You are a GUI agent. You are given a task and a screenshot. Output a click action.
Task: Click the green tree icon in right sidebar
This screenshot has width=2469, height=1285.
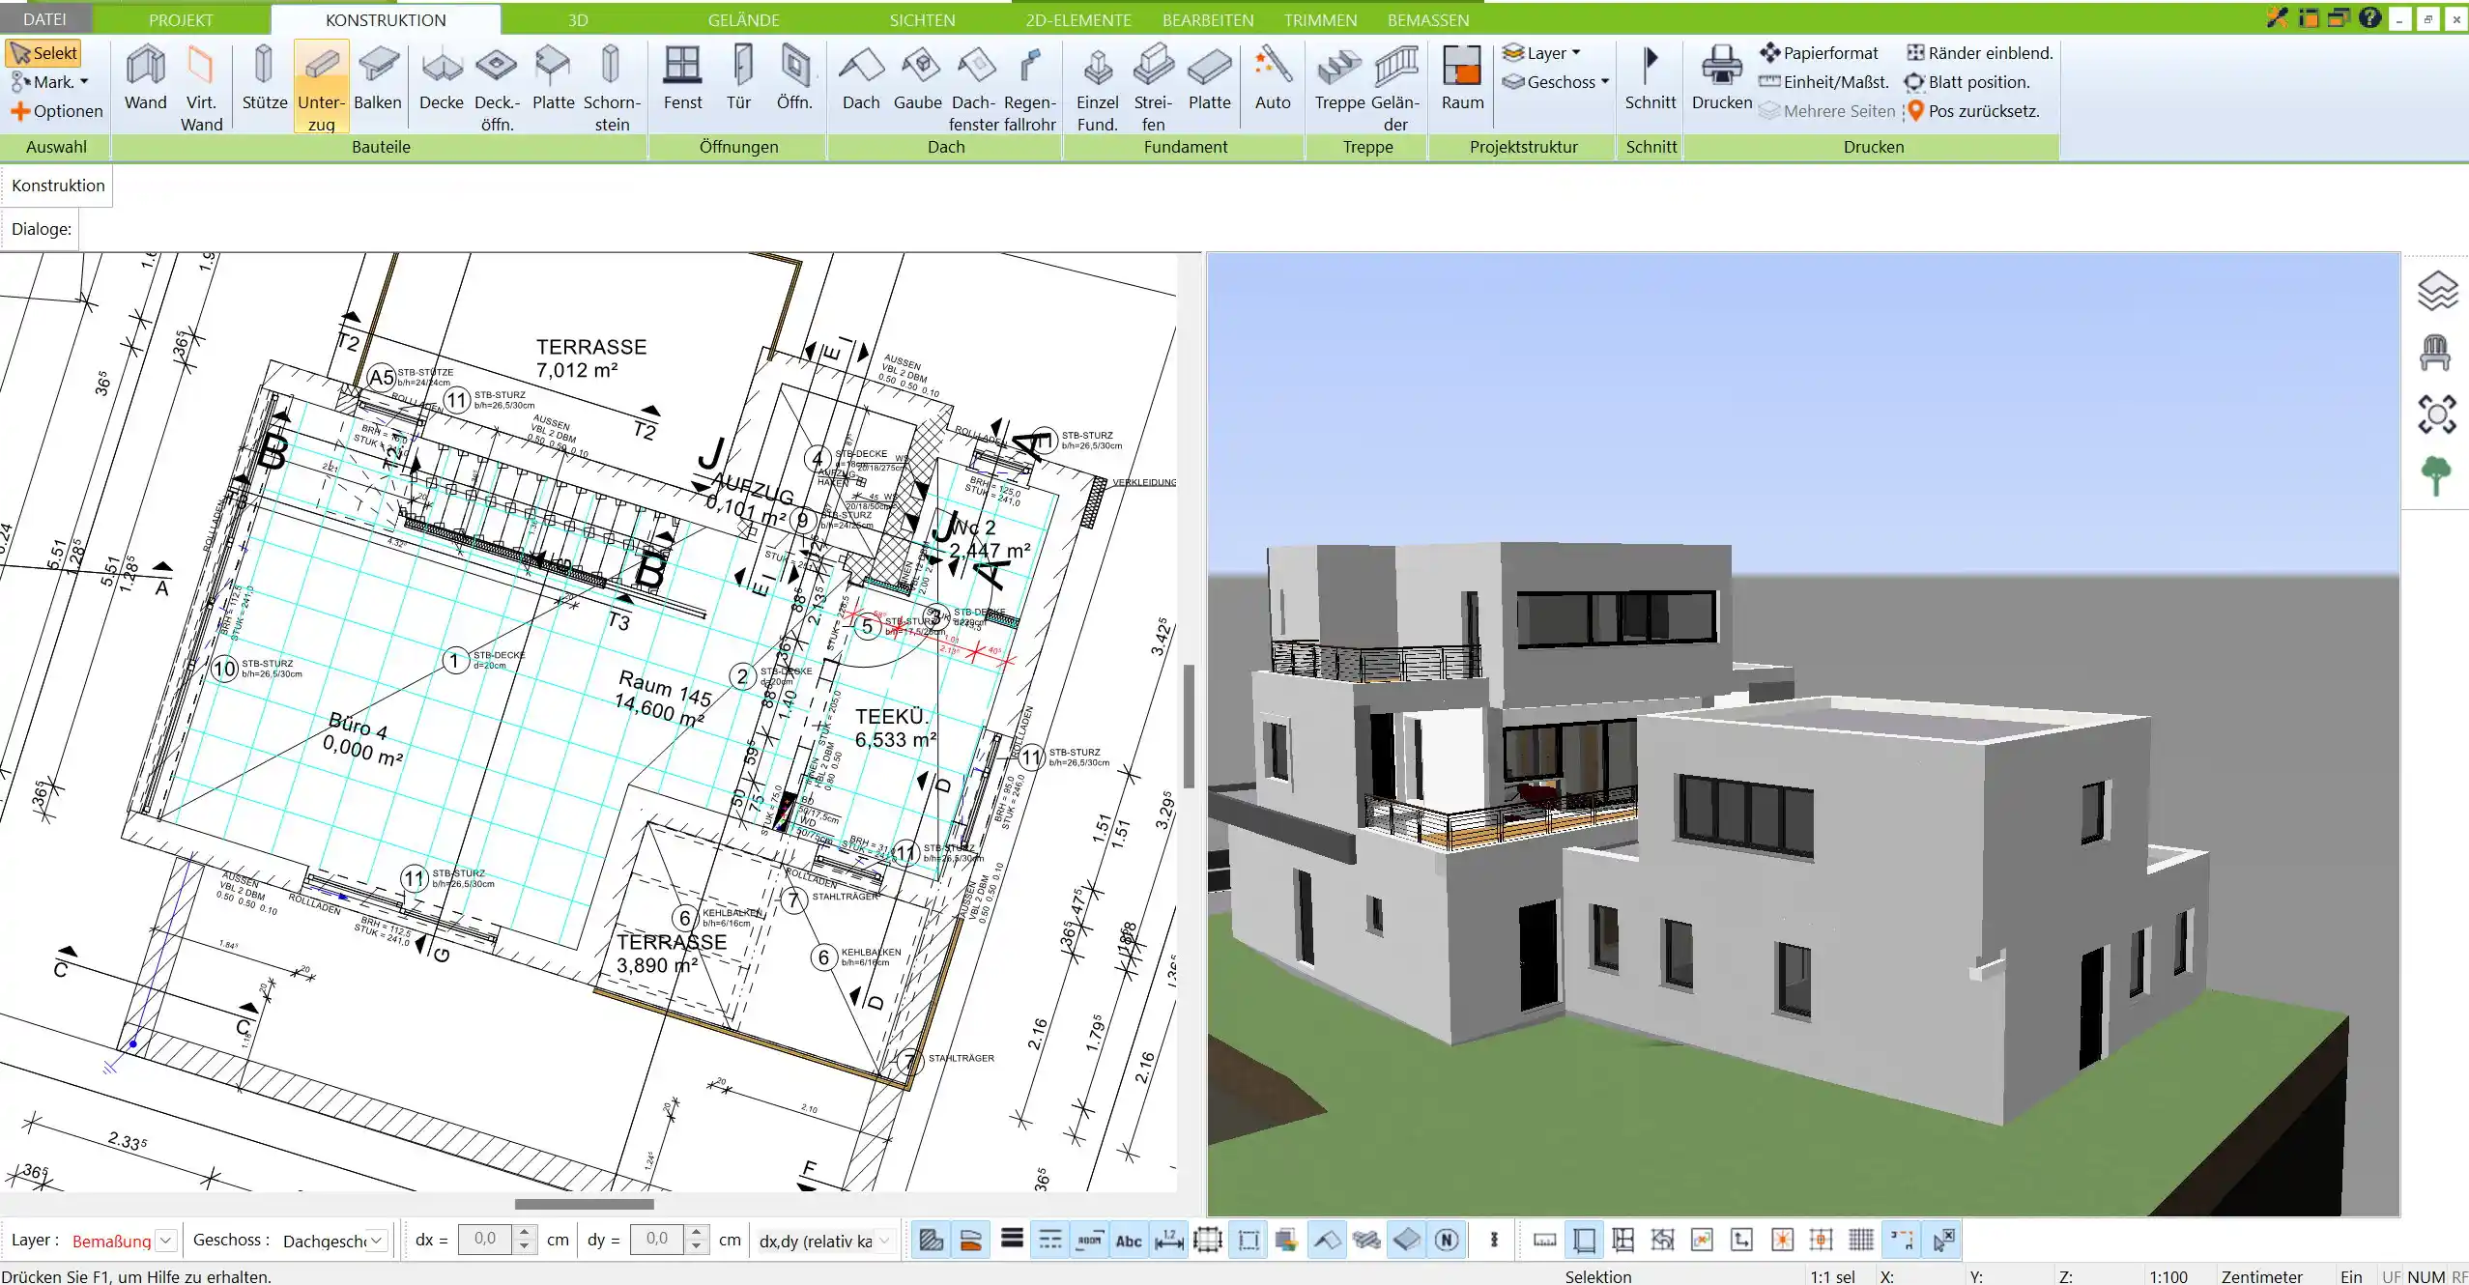coord(2436,476)
